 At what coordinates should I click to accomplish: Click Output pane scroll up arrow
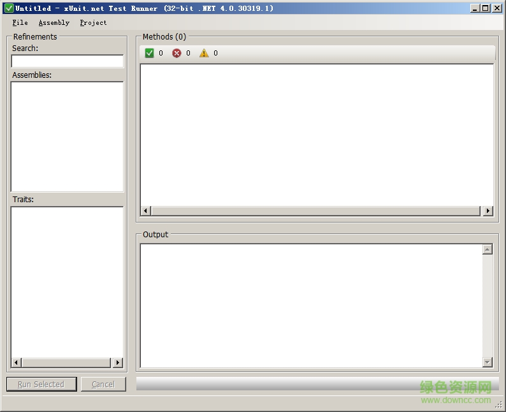[488, 249]
